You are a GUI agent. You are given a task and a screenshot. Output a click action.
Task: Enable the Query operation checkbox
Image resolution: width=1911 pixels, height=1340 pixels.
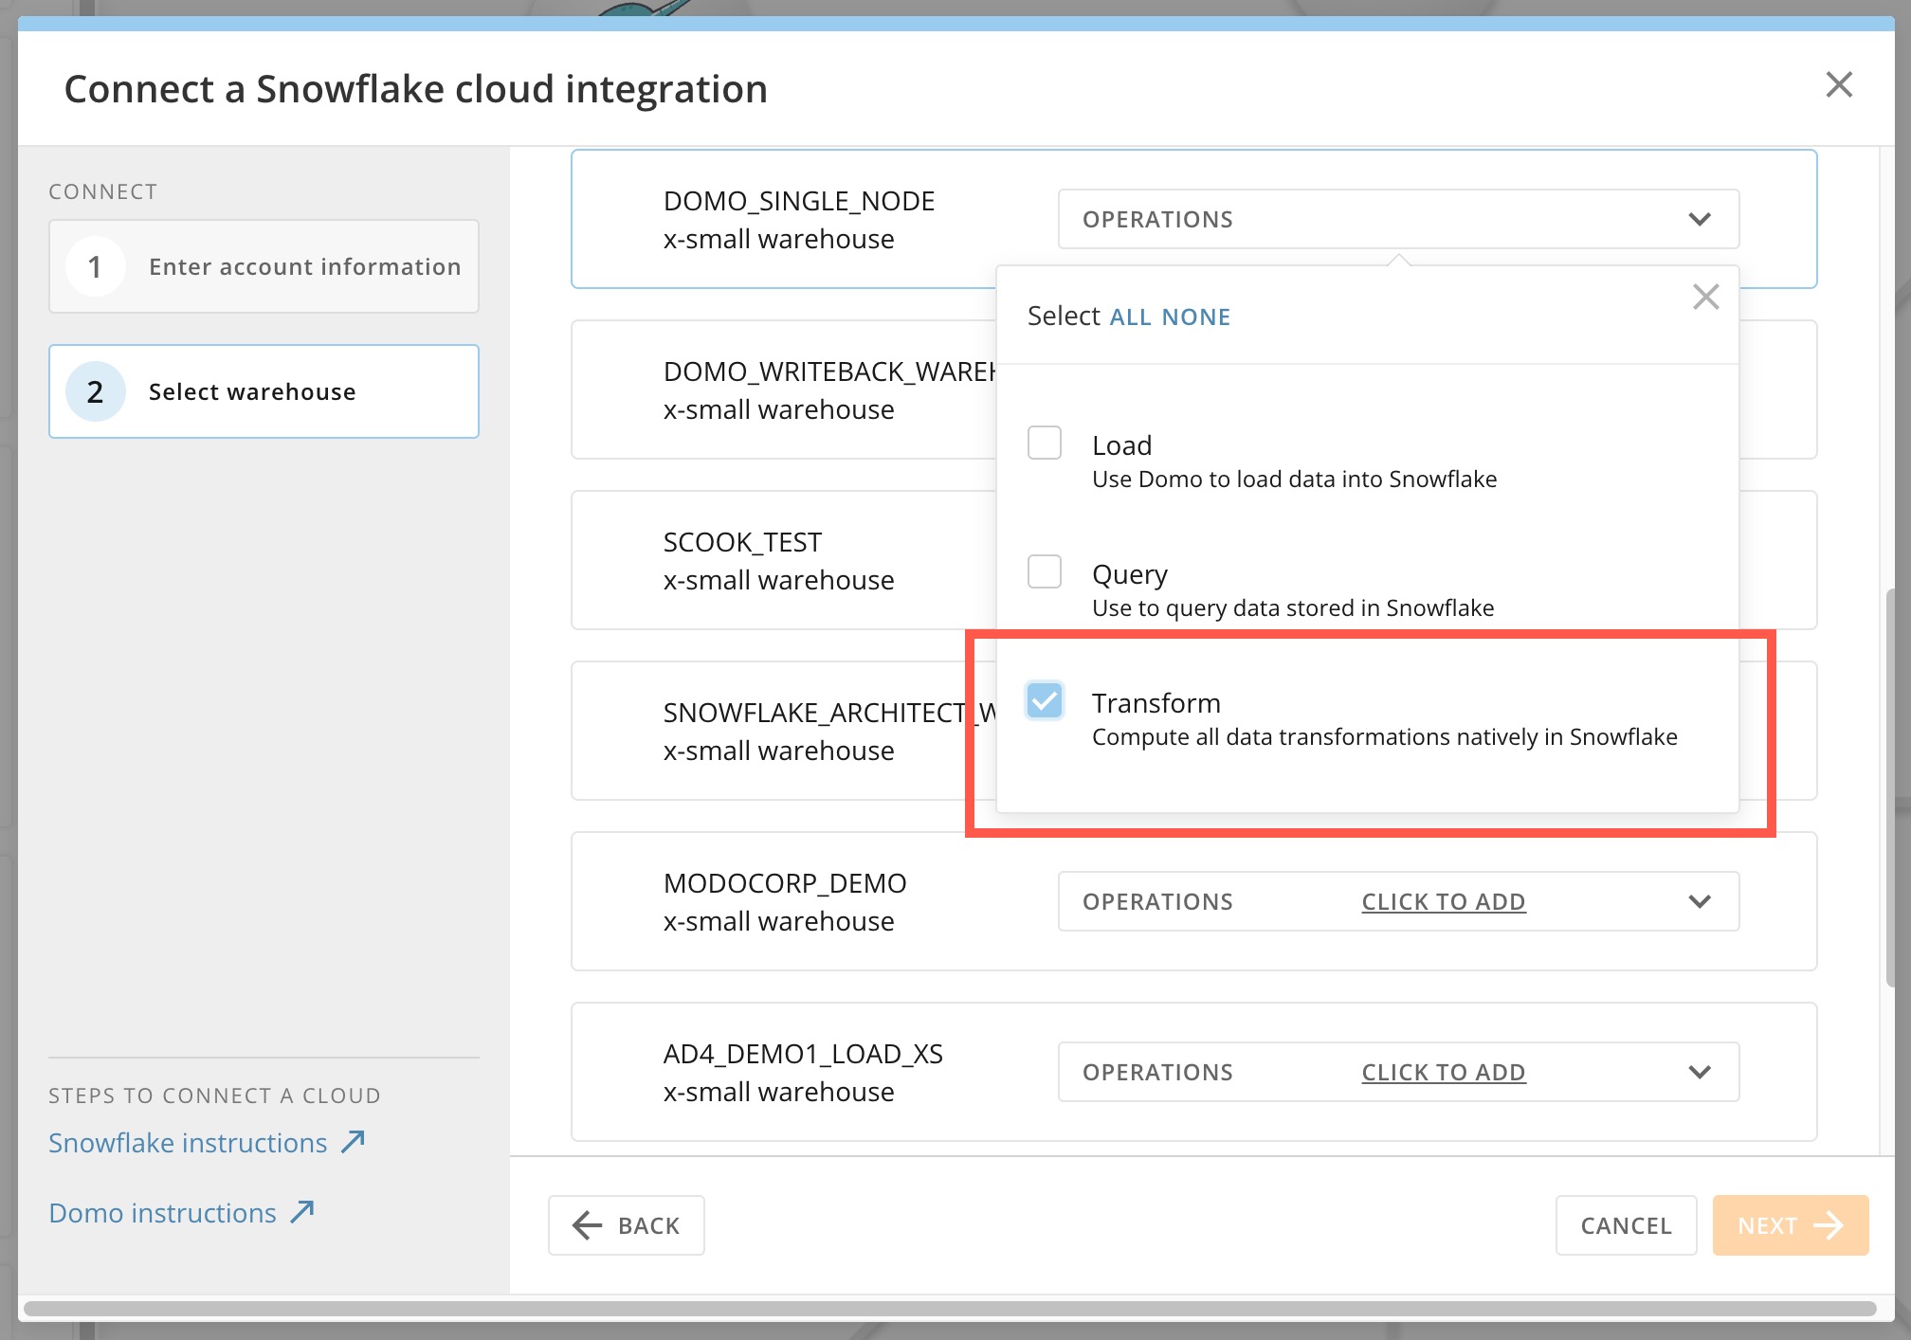pos(1044,571)
